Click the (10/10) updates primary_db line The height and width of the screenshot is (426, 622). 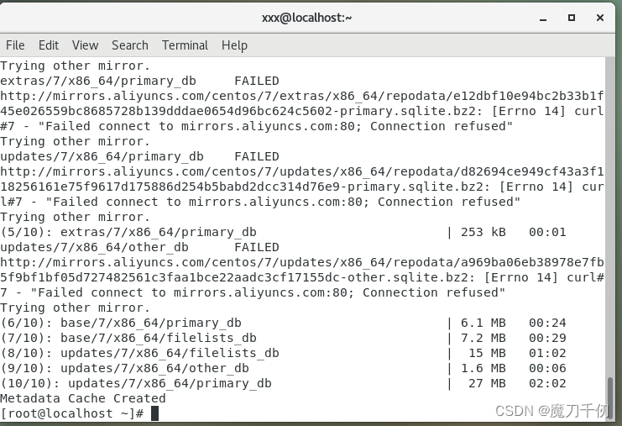tap(284, 383)
